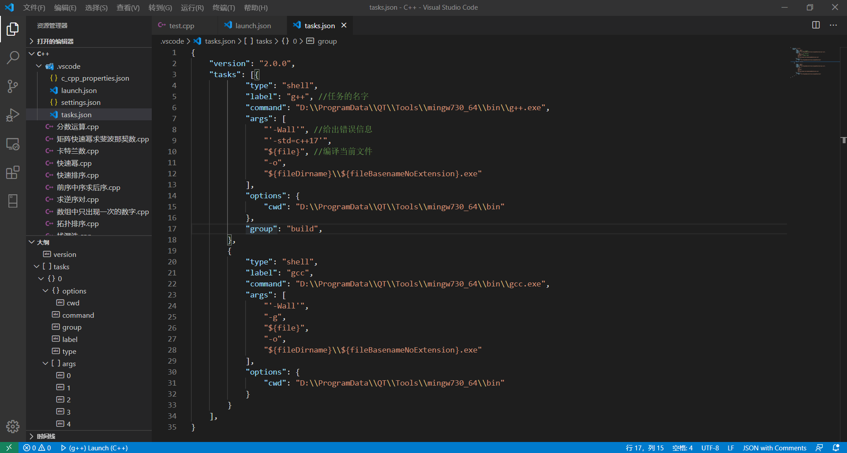The width and height of the screenshot is (847, 453).
Task: Open the Run and Debug view icon
Action: coord(13,115)
